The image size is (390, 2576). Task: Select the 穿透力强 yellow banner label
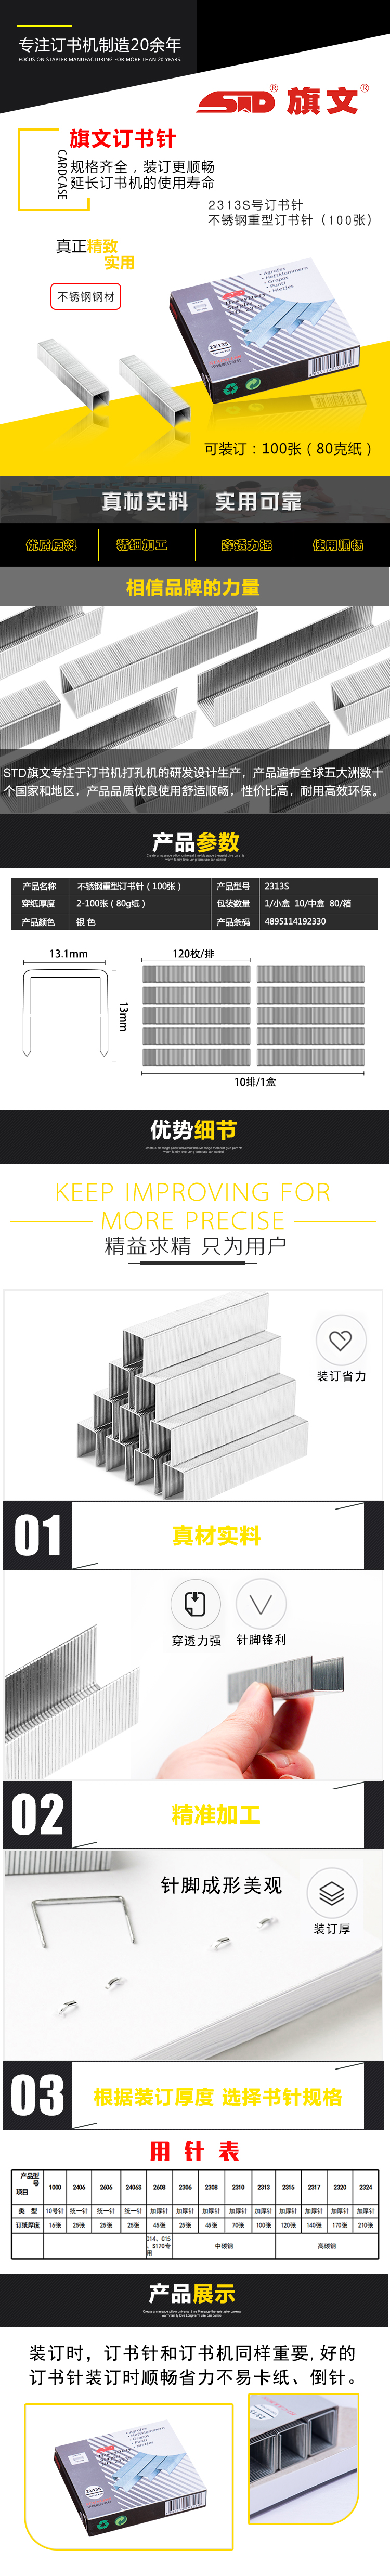click(x=247, y=545)
